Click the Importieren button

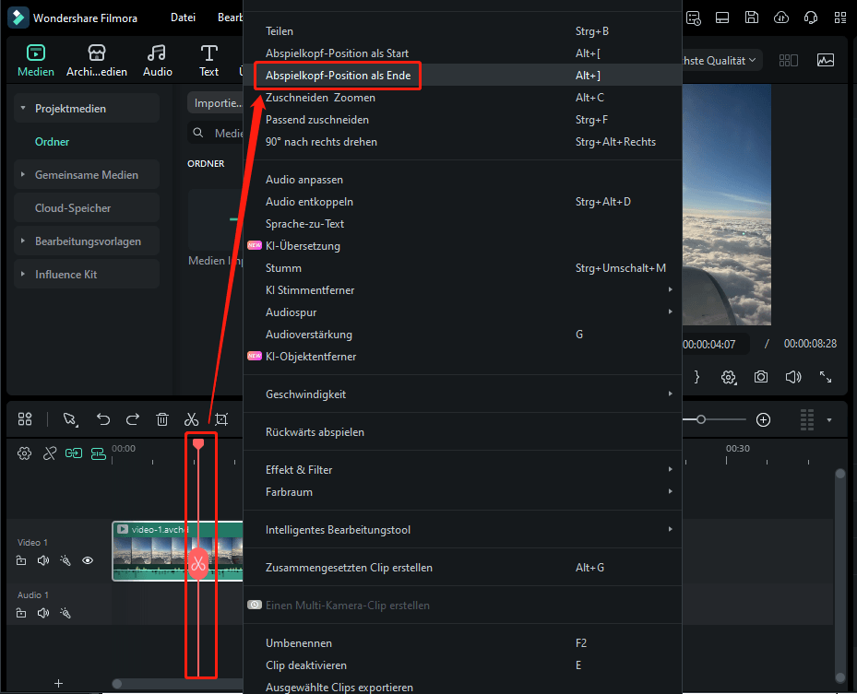(x=215, y=103)
